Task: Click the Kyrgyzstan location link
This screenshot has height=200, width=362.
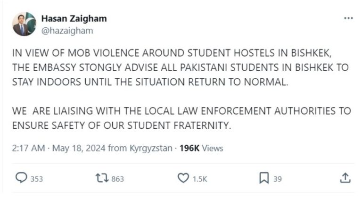Action: point(150,148)
